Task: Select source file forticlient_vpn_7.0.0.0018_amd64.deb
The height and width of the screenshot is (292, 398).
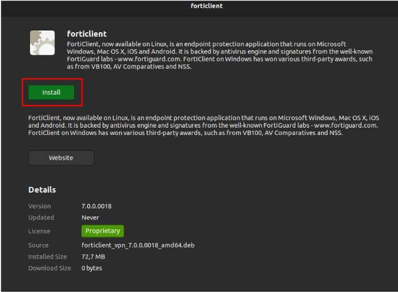Action: 138,245
